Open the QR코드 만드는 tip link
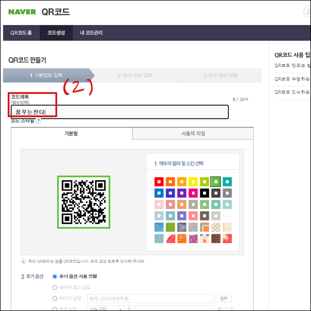 pos(292,66)
